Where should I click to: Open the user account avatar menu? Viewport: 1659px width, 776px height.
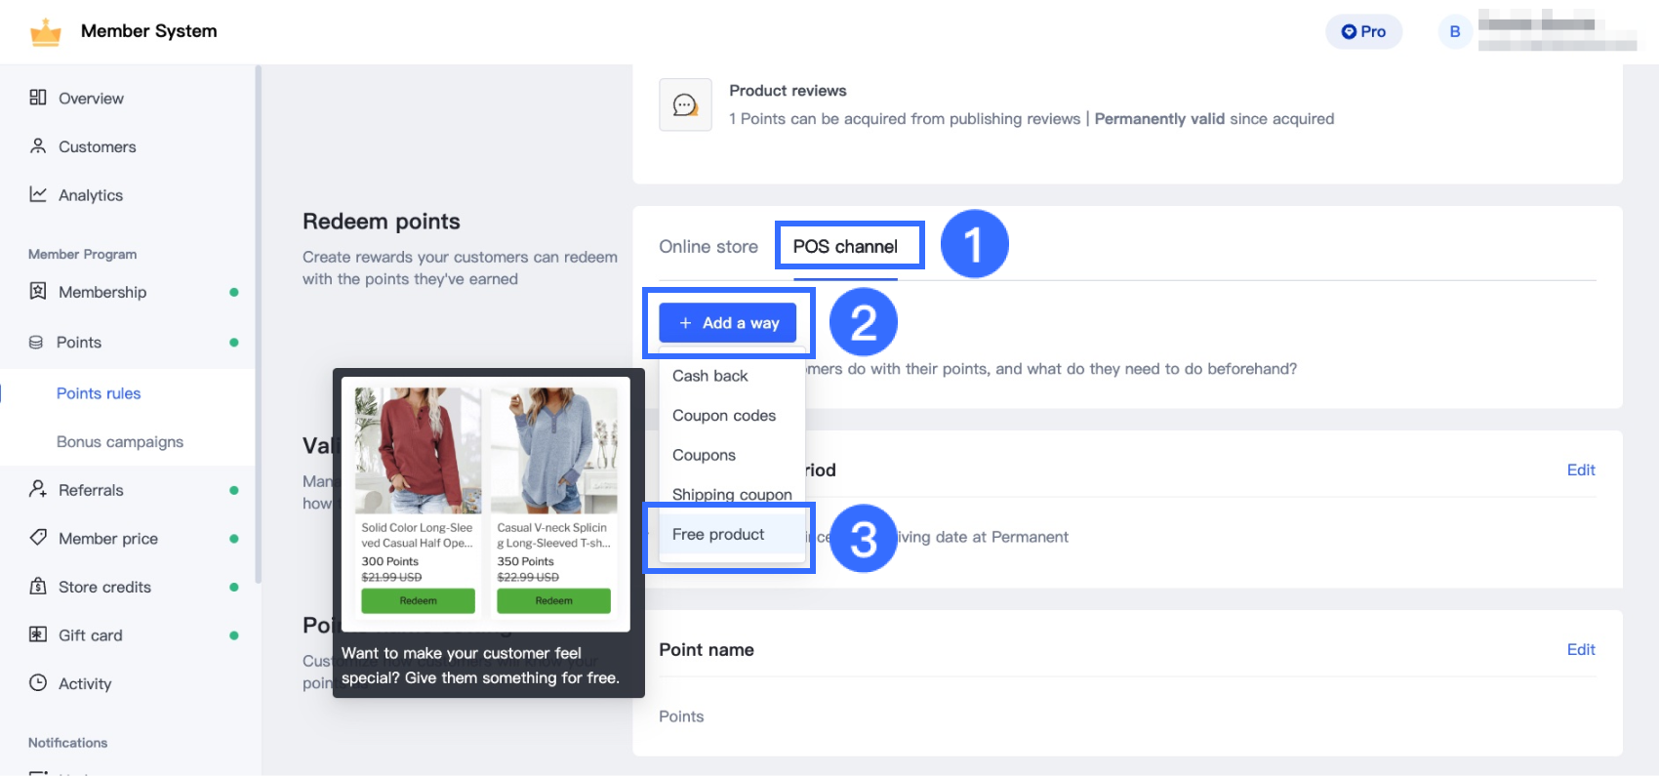tap(1454, 31)
